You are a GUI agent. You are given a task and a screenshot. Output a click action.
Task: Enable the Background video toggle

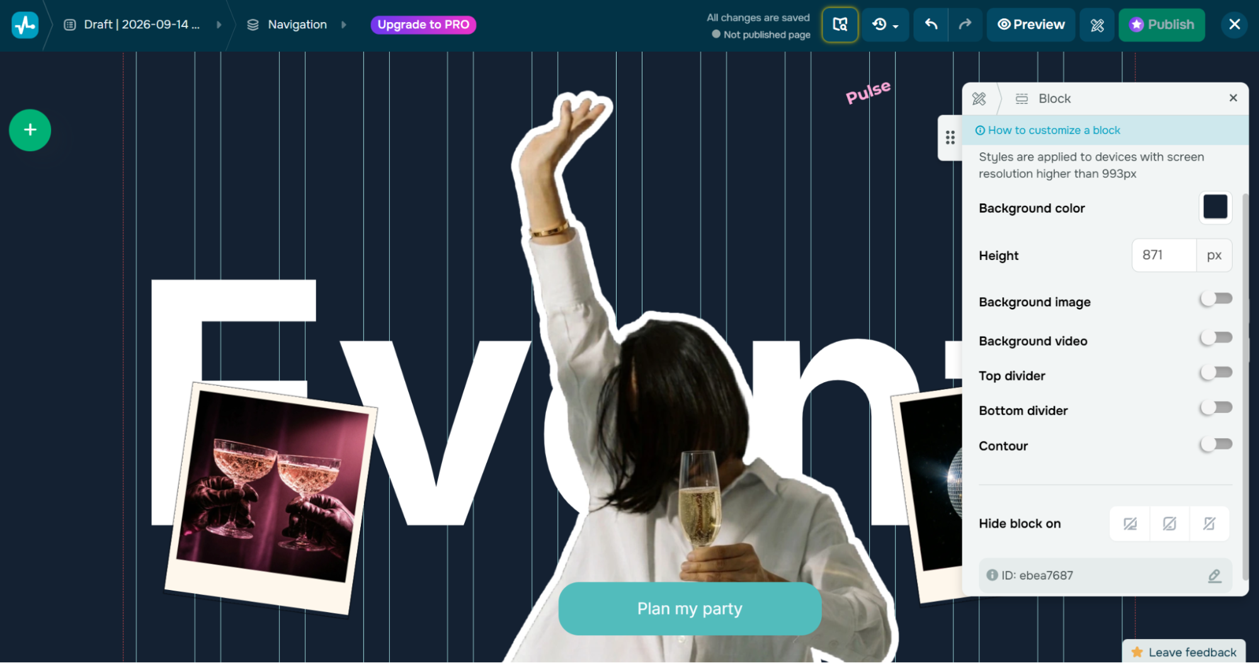(1216, 338)
